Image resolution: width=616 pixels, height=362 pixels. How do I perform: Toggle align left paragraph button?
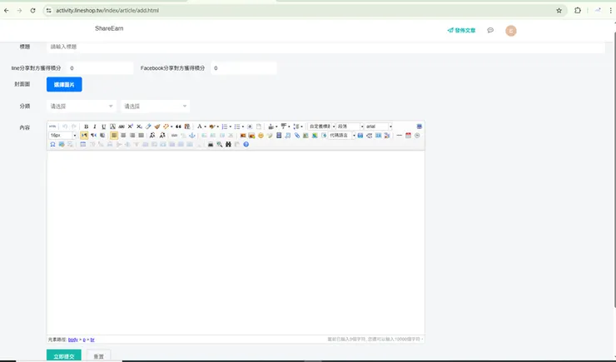114,136
